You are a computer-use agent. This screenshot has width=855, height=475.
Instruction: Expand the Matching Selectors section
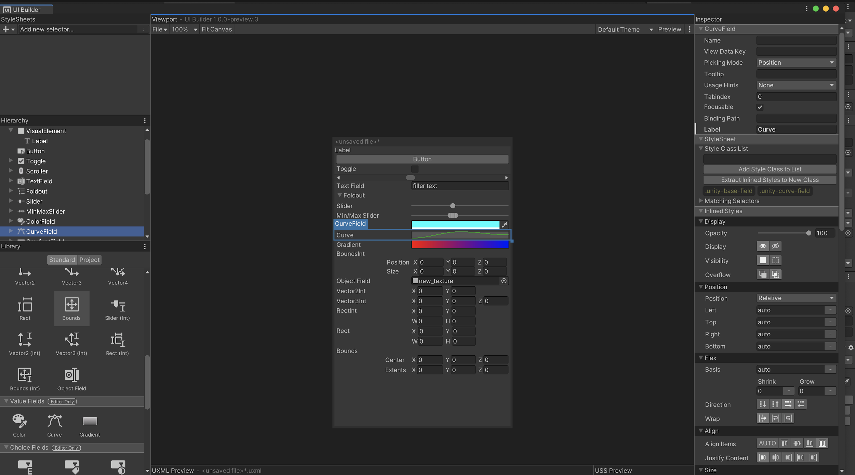(701, 201)
